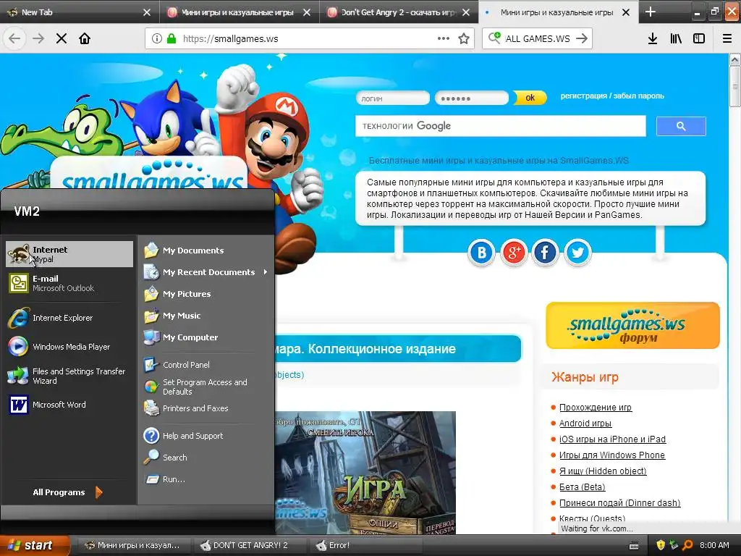Click the Start button

click(34, 545)
